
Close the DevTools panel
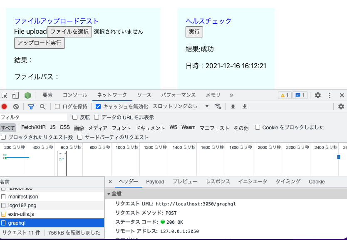point(342,95)
